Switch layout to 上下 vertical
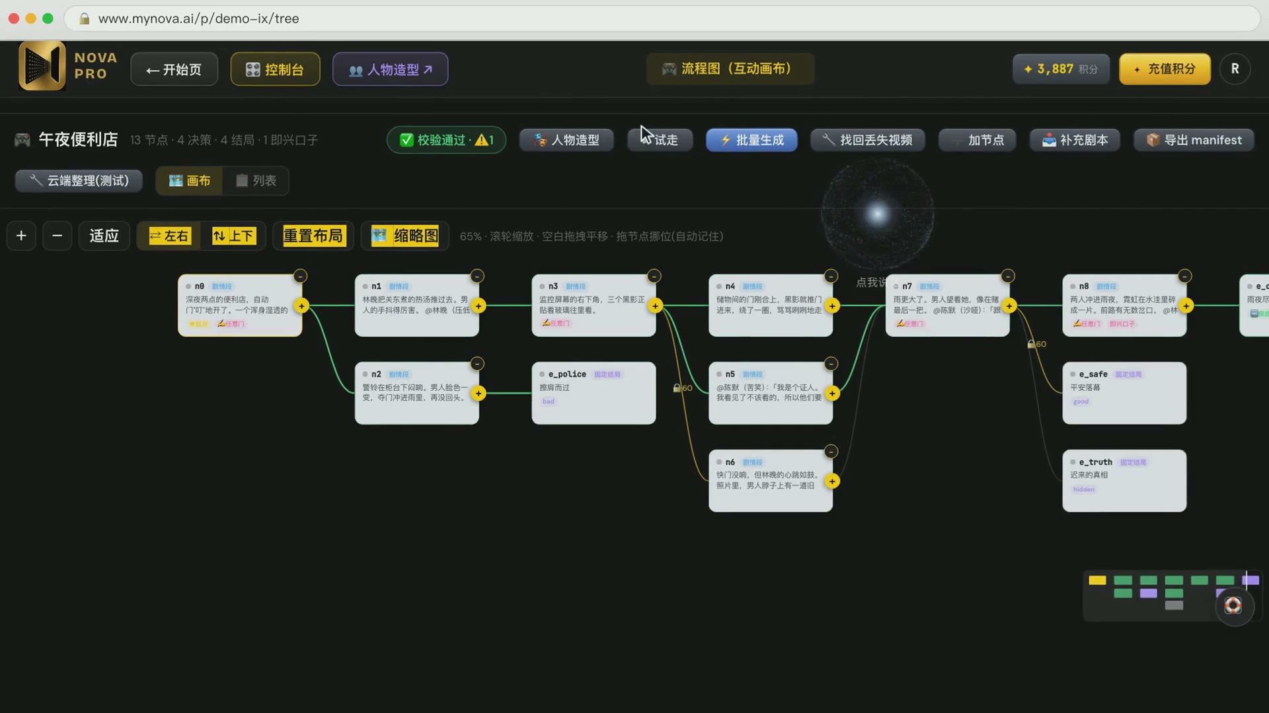 [233, 236]
